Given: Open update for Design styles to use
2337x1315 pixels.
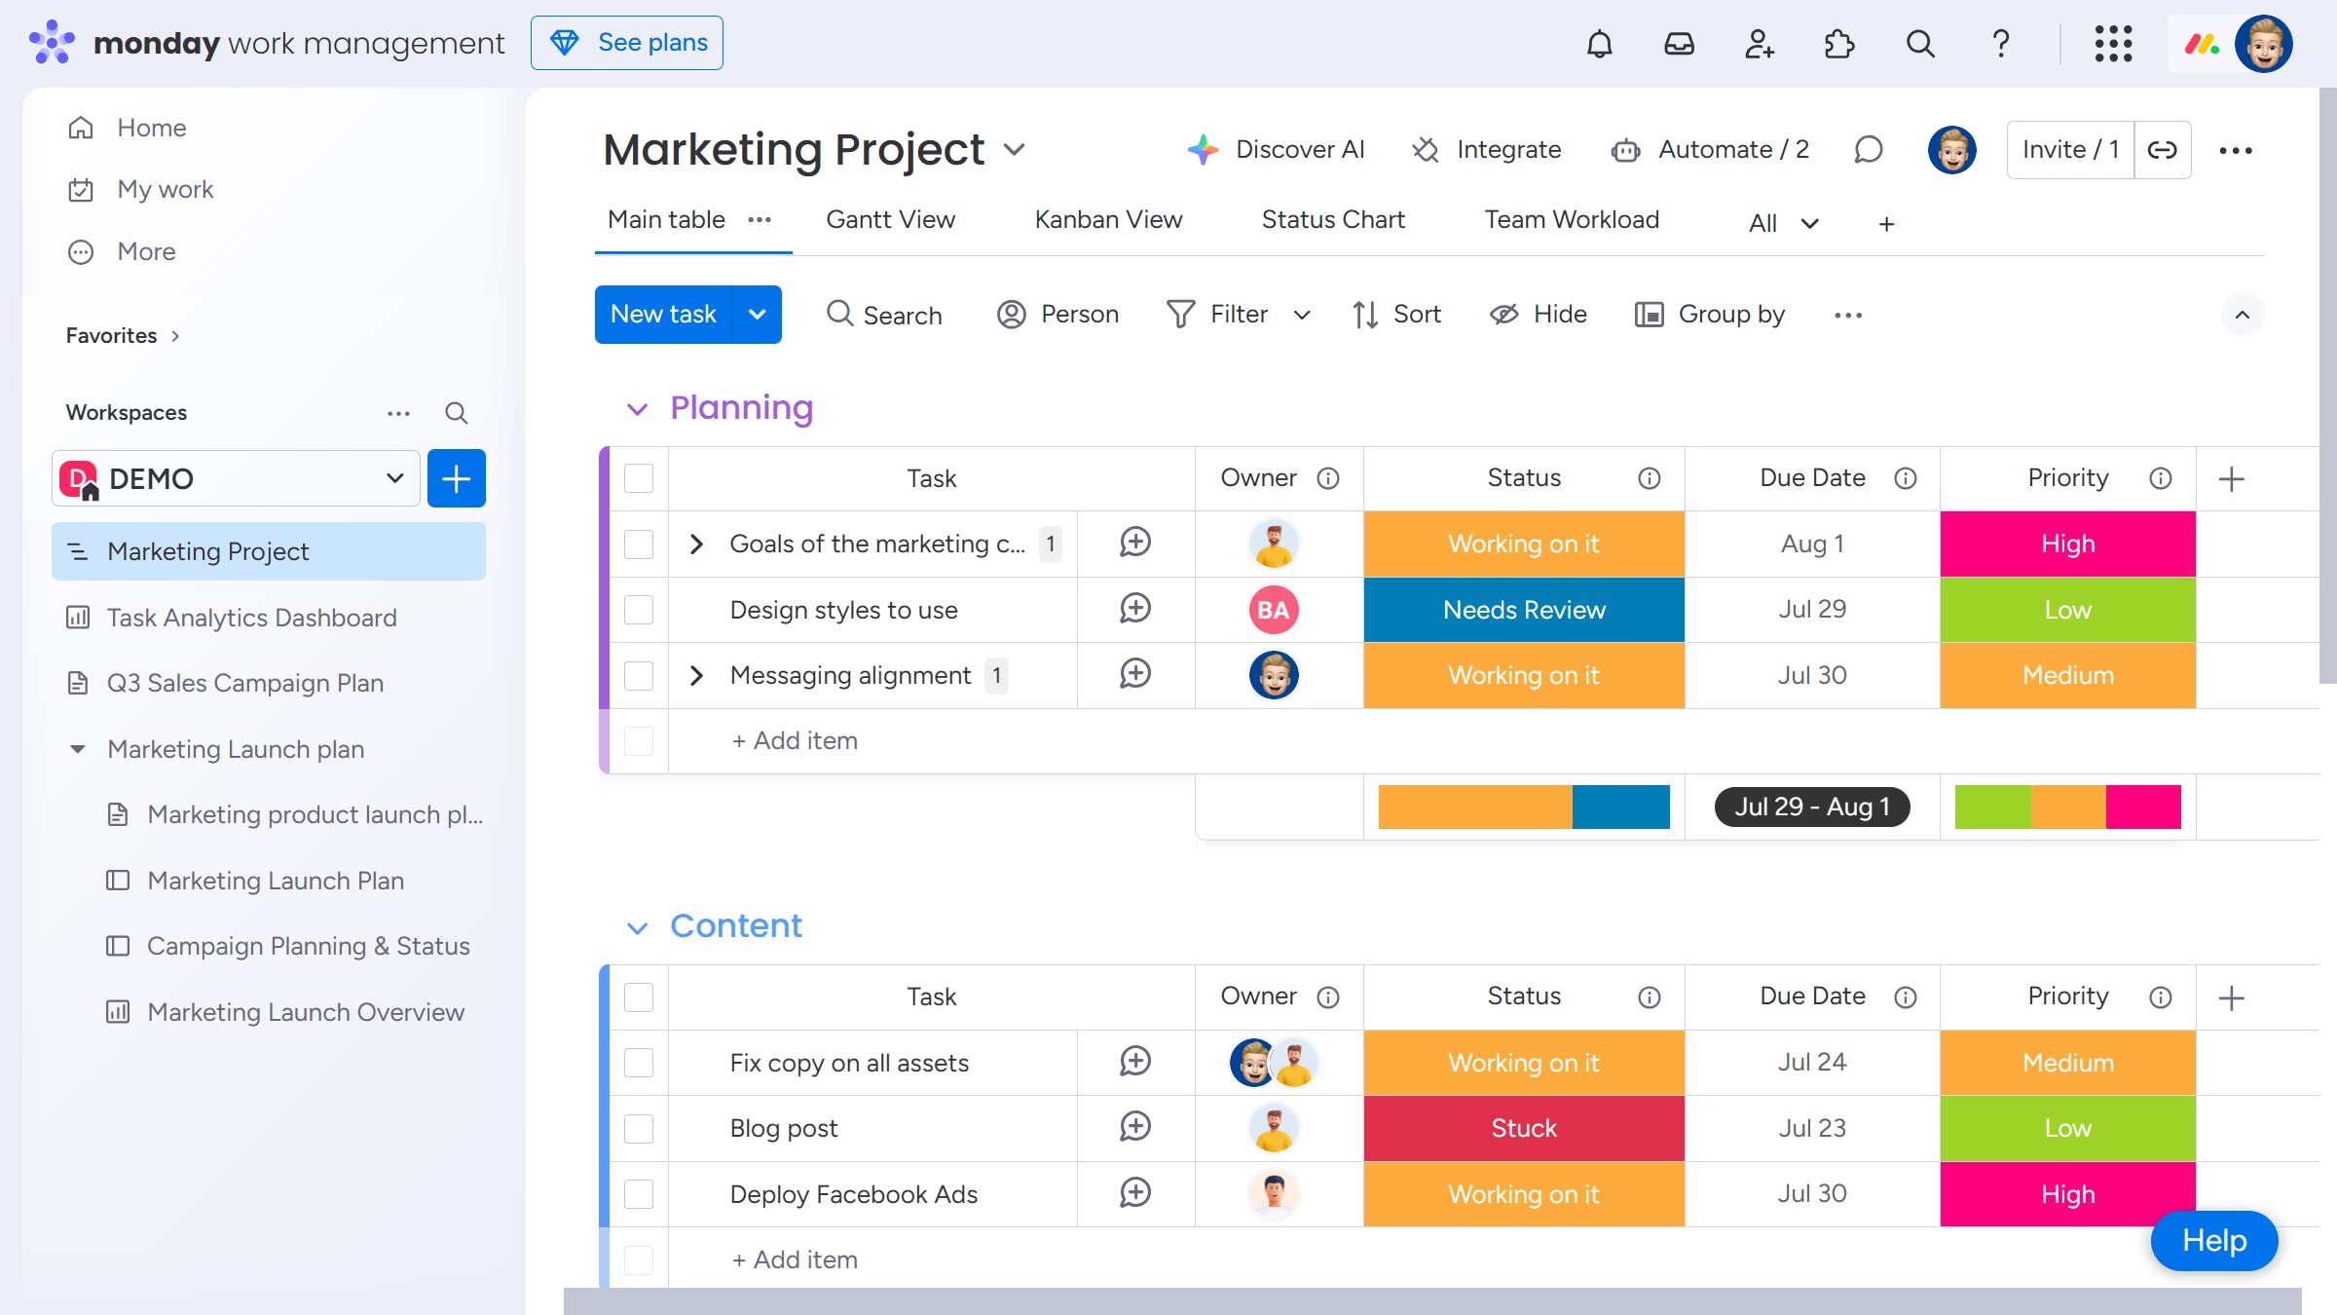Looking at the screenshot, I should pos(1134,609).
